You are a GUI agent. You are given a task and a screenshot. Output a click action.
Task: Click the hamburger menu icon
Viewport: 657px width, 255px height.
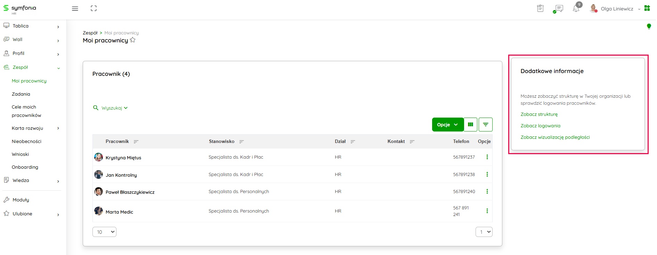(75, 9)
